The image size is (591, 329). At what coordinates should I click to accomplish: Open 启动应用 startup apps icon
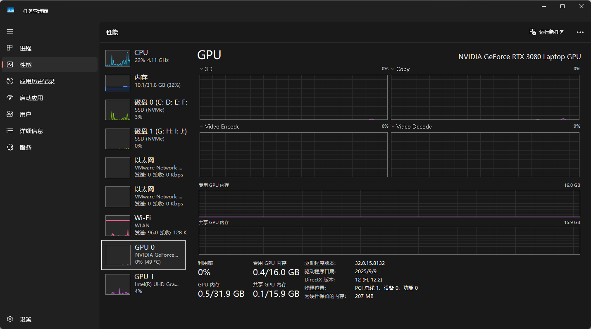pyautogui.click(x=10, y=98)
